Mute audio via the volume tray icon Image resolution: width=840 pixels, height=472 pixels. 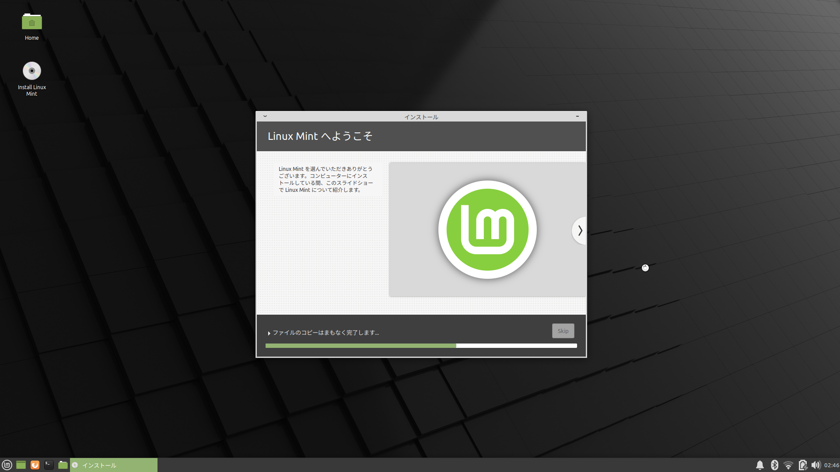coord(816,465)
